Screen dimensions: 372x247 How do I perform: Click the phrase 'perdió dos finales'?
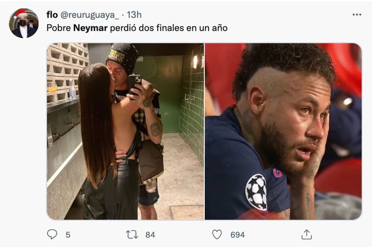[x=147, y=28]
